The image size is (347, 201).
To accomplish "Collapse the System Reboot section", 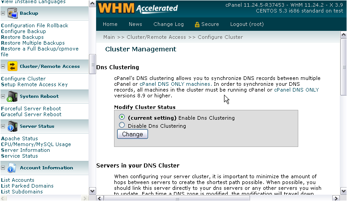I will point(3,96).
